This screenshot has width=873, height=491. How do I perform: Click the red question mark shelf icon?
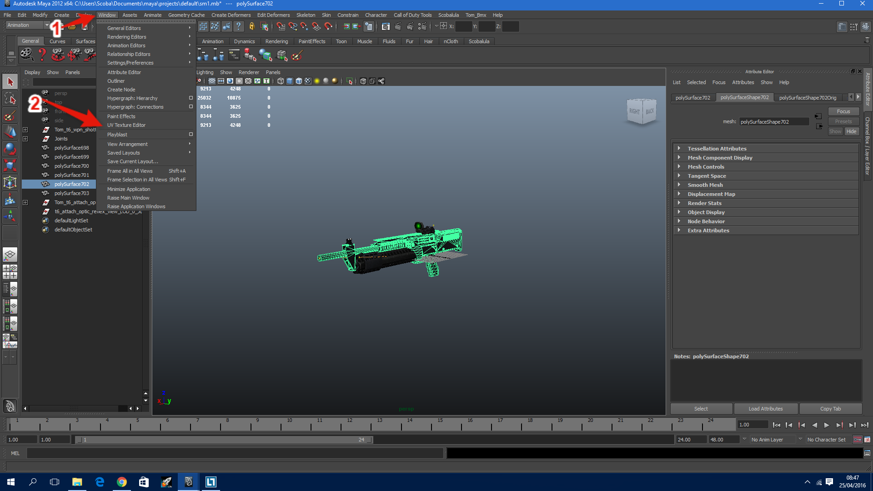pyautogui.click(x=42, y=55)
